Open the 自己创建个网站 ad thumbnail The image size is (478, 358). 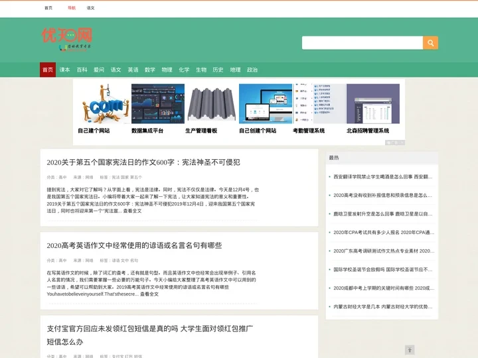266,104
